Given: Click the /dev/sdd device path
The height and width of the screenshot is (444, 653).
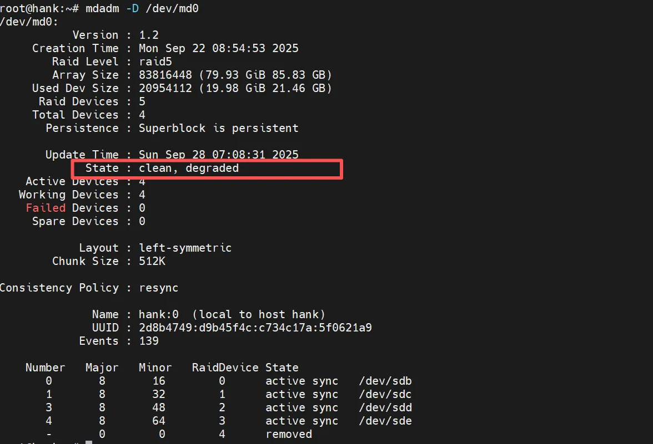Looking at the screenshot, I should 385,407.
